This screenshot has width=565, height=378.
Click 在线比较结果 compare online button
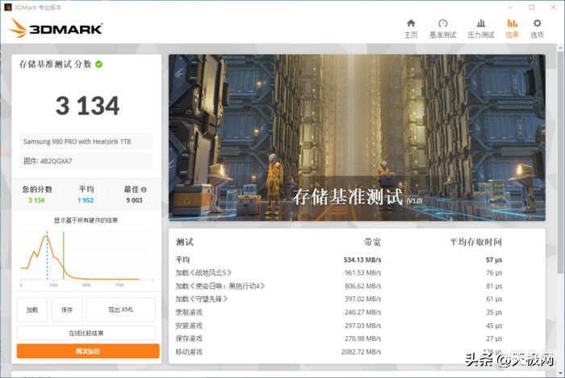87,333
